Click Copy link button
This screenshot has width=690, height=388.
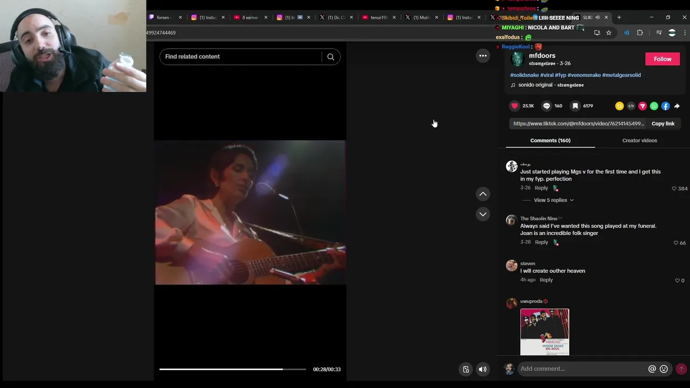pos(663,123)
